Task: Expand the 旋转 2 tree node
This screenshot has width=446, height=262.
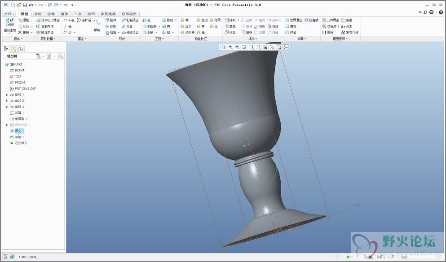Action: [x=7, y=101]
